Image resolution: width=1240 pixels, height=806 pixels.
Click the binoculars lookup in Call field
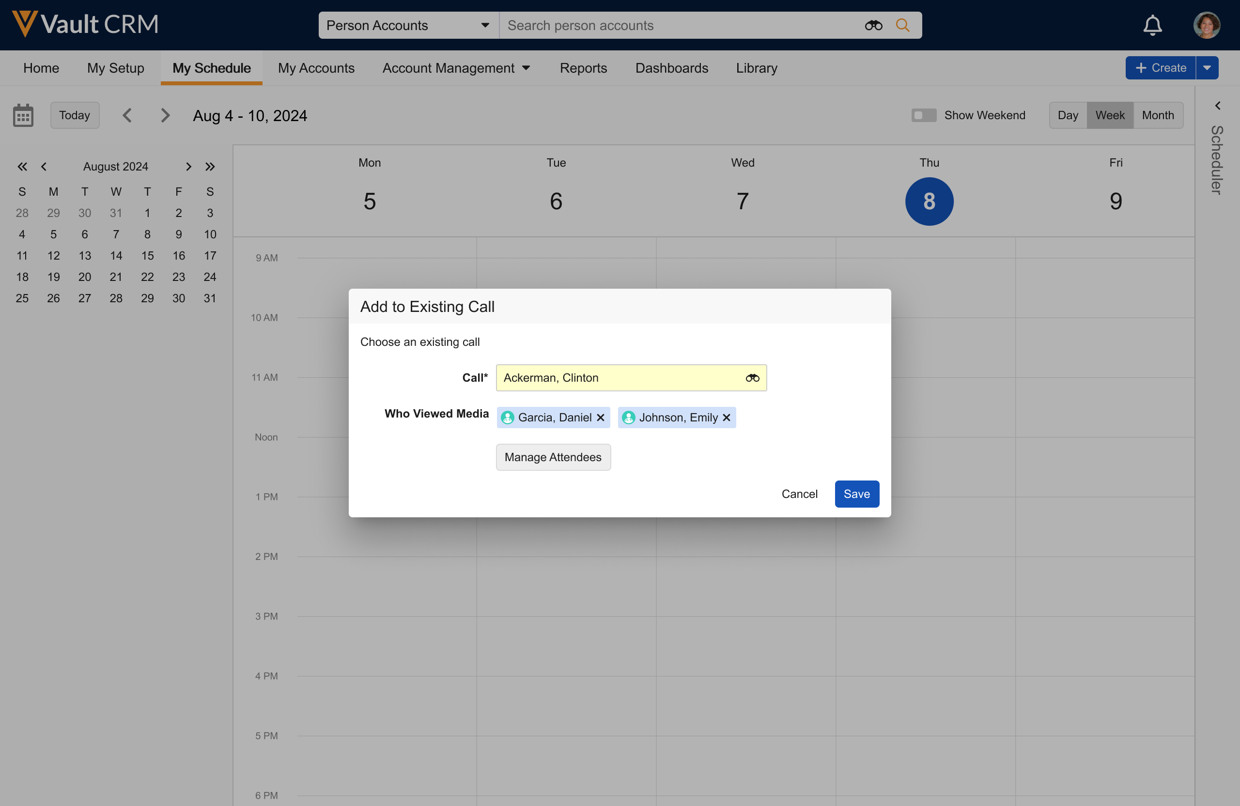coord(752,378)
